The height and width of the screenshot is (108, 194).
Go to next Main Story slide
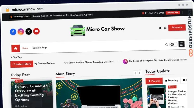[140, 73]
